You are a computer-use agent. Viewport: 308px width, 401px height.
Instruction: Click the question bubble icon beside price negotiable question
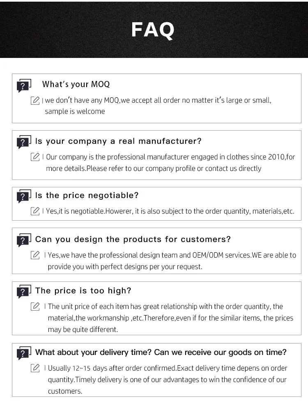coord(24,196)
